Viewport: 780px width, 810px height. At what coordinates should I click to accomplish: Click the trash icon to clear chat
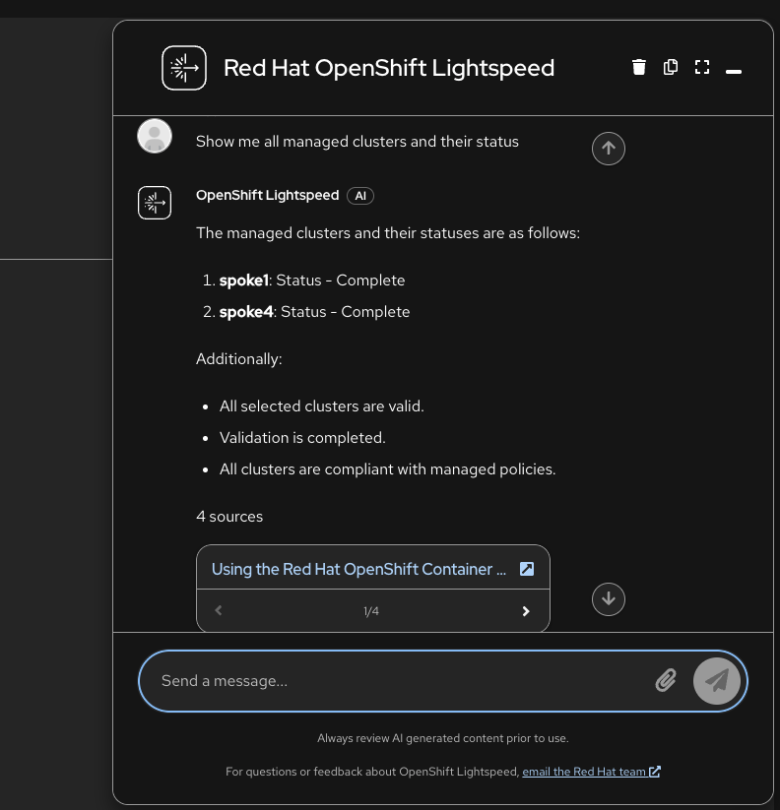tap(639, 67)
